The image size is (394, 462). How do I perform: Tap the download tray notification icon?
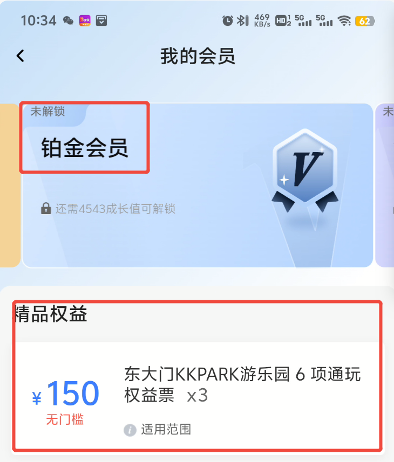point(101,20)
